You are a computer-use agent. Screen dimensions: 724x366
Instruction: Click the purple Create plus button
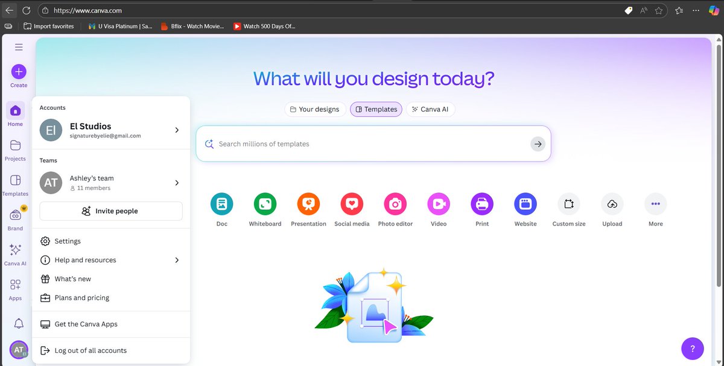coord(19,72)
